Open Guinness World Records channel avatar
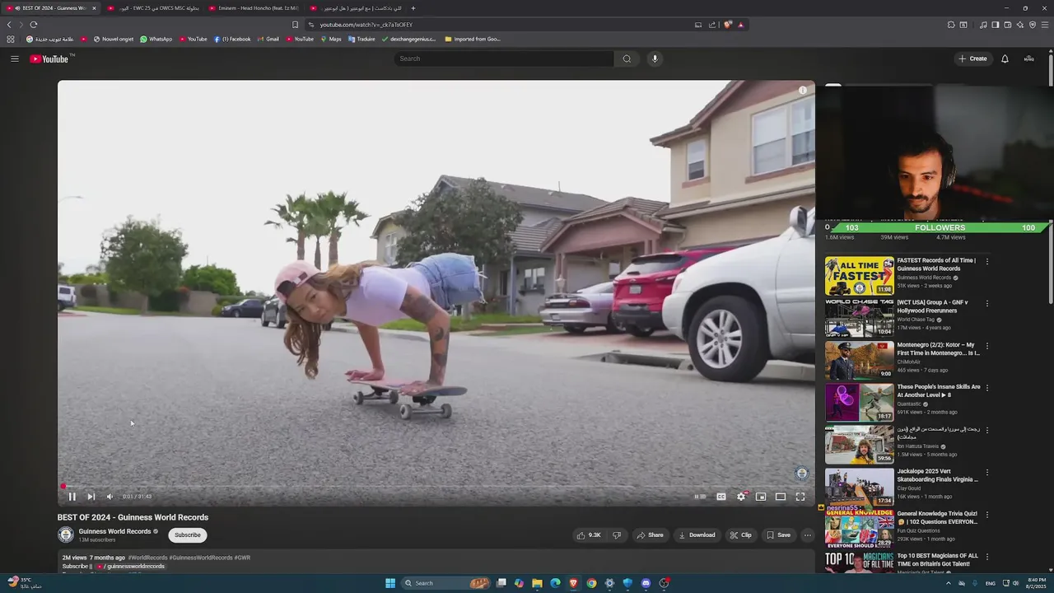The height and width of the screenshot is (593, 1054). pos(66,535)
